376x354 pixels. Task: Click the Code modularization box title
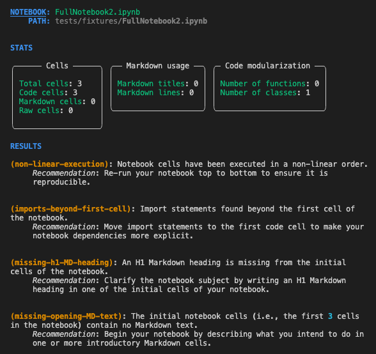point(267,66)
